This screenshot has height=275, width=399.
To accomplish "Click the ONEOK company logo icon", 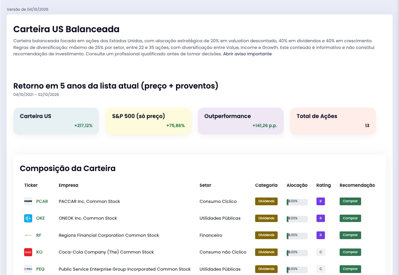I will pos(28,218).
